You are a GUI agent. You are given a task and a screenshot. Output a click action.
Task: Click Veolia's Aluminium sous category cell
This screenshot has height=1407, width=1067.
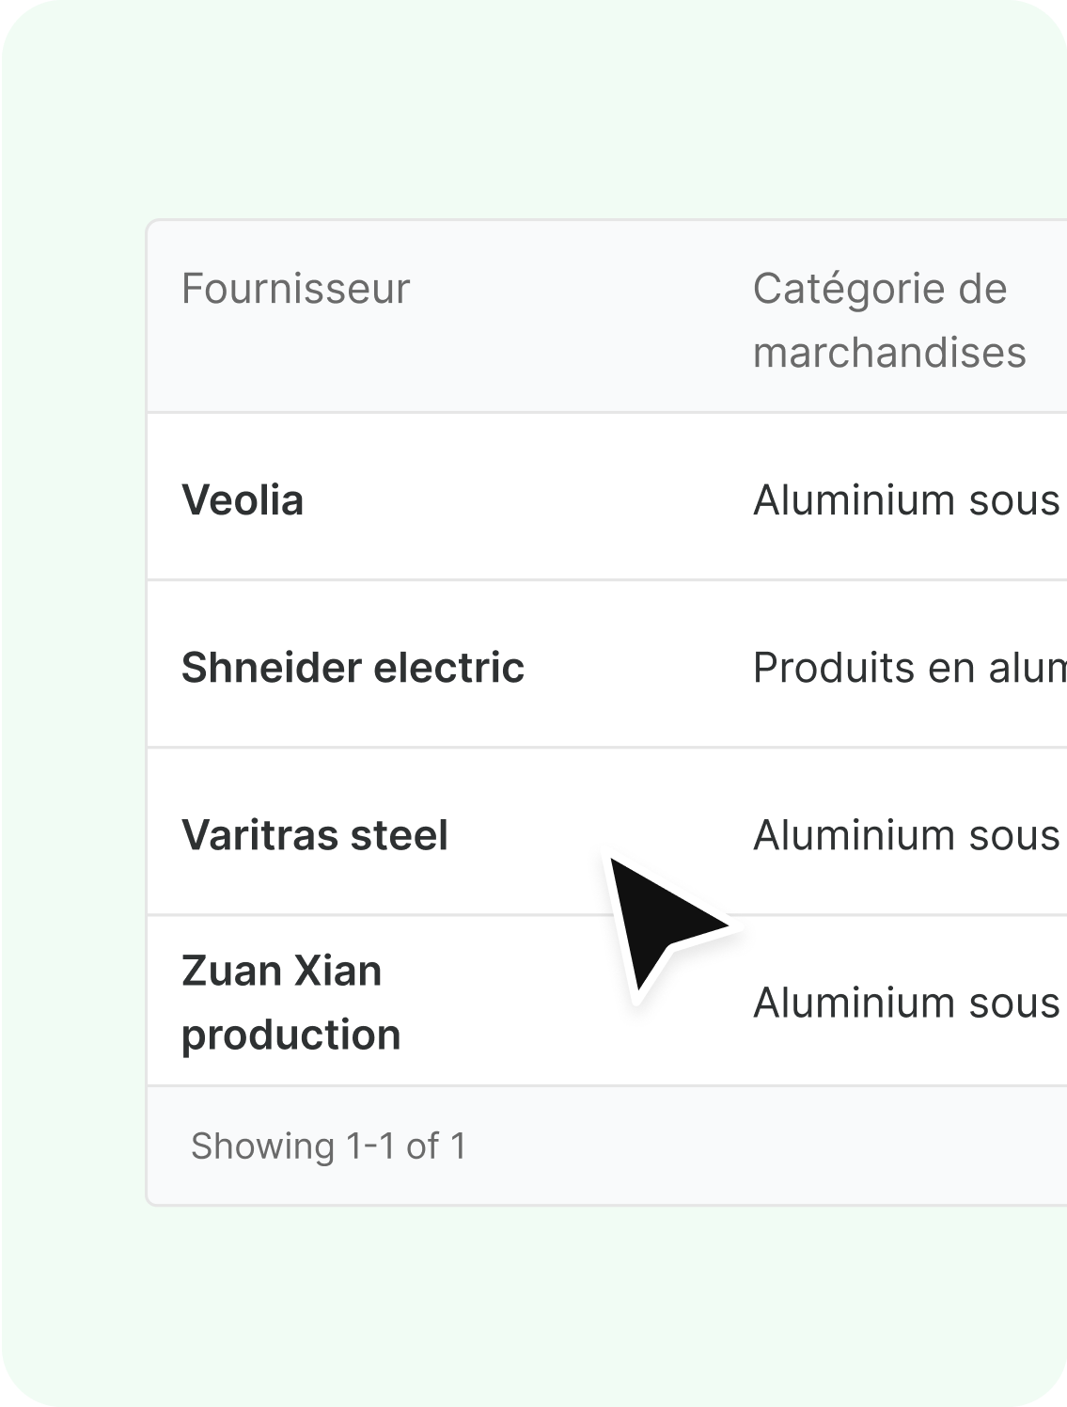tap(906, 500)
